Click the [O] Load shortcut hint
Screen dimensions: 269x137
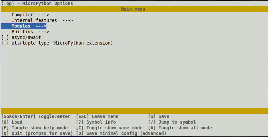tap(12, 122)
